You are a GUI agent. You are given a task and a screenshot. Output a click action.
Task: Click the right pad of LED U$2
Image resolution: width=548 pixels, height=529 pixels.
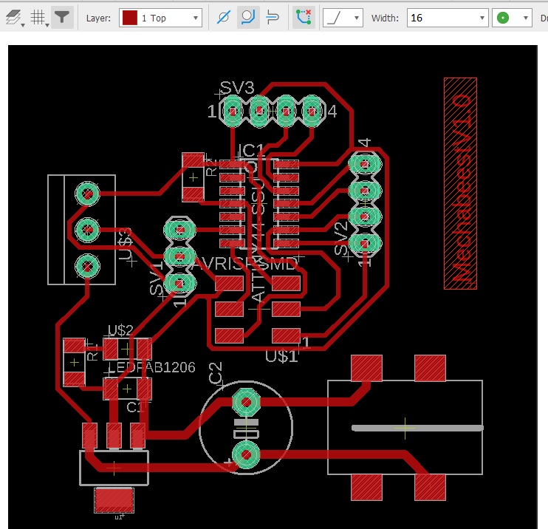coord(144,349)
